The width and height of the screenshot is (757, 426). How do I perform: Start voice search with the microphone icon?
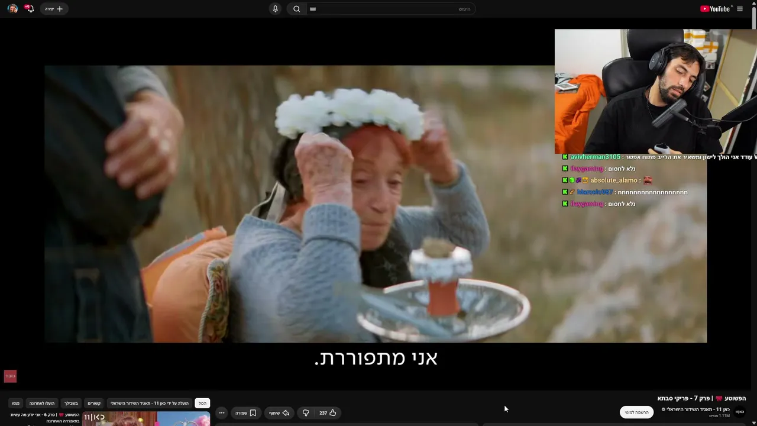275,9
